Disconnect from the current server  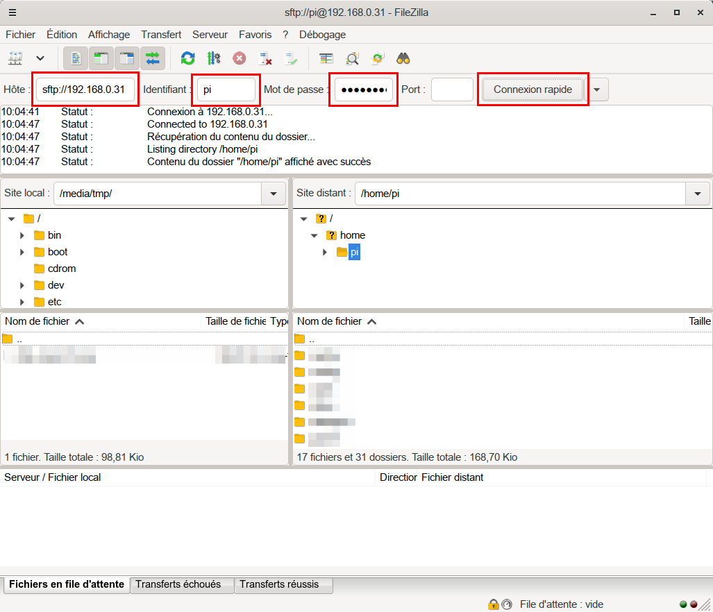(265, 58)
